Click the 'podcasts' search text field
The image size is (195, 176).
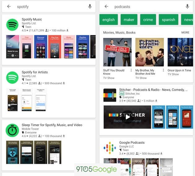point(145,7)
